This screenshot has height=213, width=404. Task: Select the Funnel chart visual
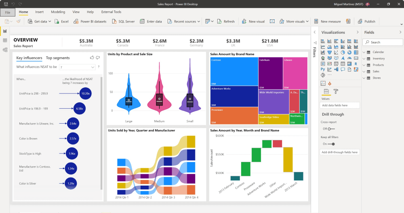(330, 52)
